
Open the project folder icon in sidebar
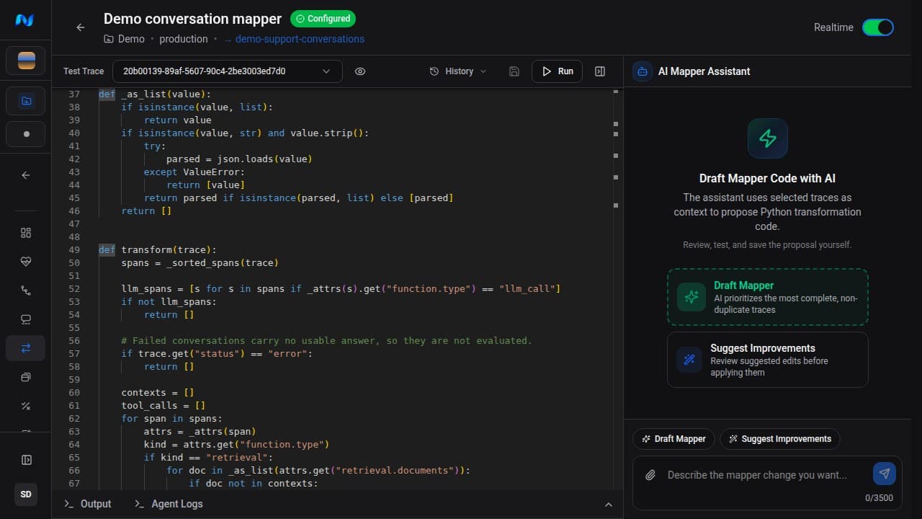coord(26,101)
